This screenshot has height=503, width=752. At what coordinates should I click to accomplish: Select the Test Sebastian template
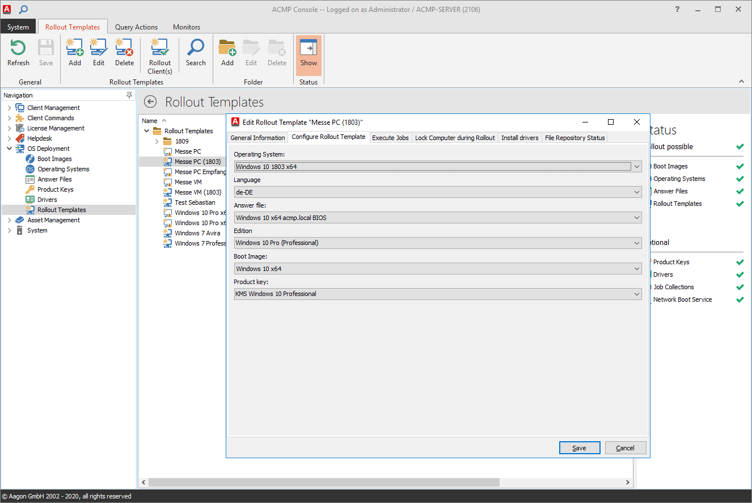pos(195,202)
